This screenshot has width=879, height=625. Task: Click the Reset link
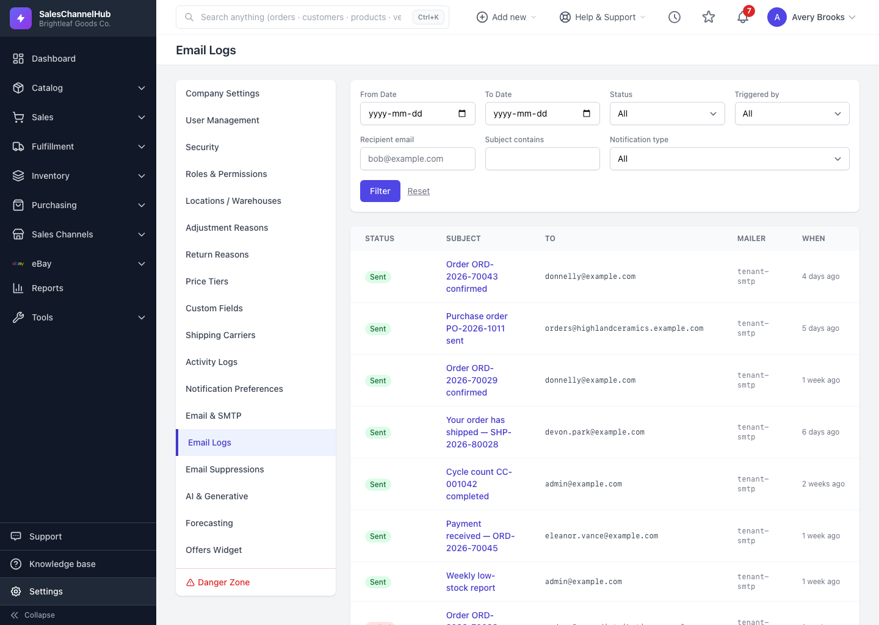coord(419,191)
